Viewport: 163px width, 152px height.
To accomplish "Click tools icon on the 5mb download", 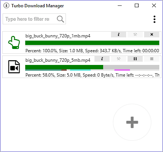I will (x=118, y=59).
